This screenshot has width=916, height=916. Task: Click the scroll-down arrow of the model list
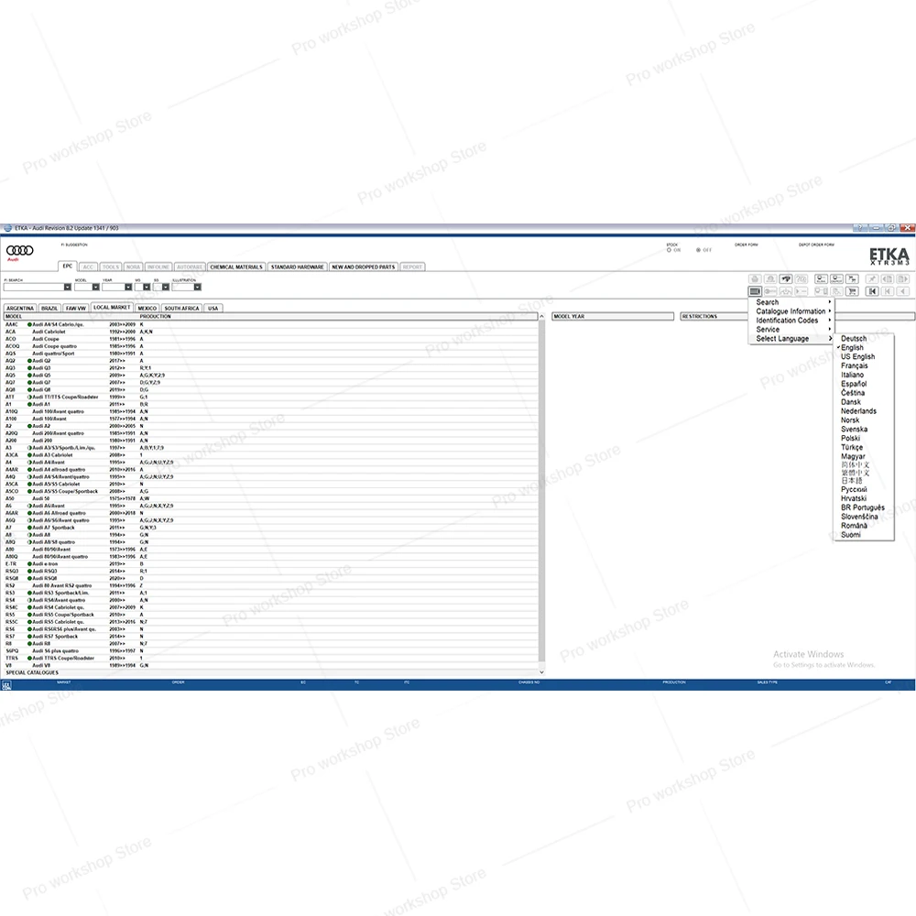541,672
